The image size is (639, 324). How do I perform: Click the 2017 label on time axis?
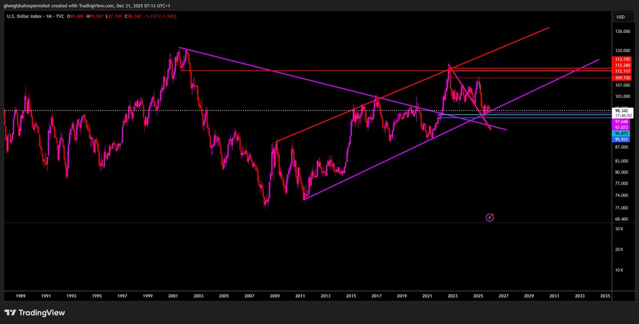[376, 295]
